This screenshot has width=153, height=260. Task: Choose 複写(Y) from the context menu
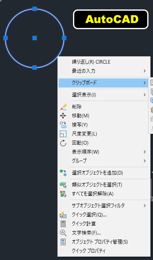pyautogui.click(x=104, y=125)
